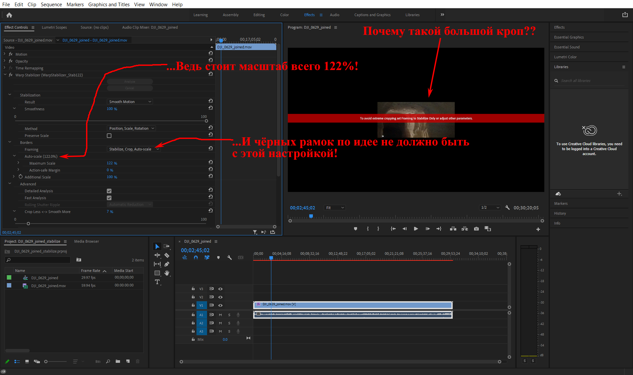Click the Quick Export share icon
Viewport: 633px width, 375px height.
coord(625,14)
